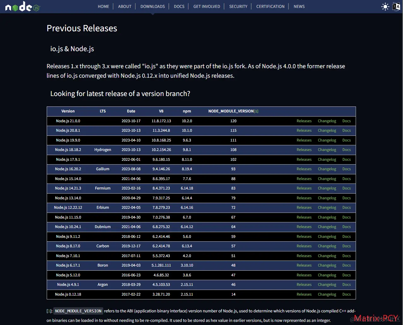Open Releases for Node.js 10.24.1
Image resolution: width=403 pixels, height=325 pixels.
coord(304,227)
